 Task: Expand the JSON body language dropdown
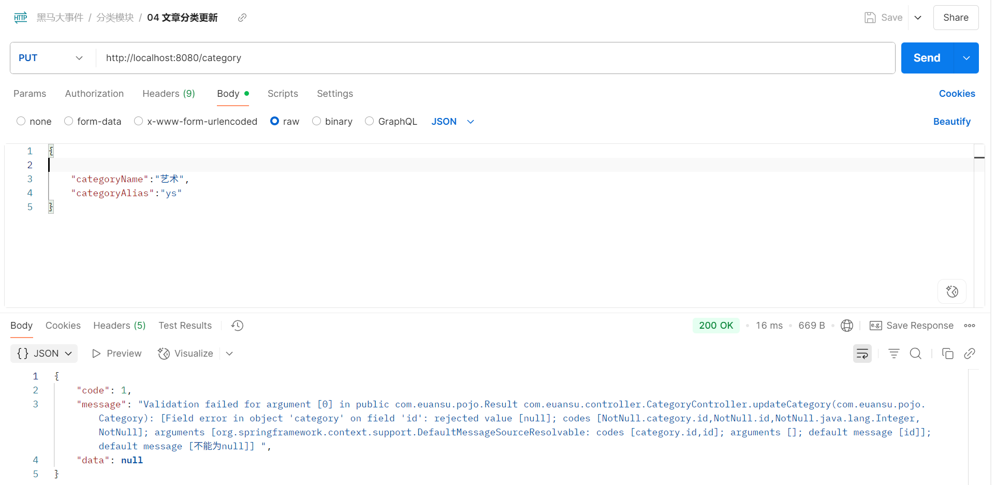point(453,122)
